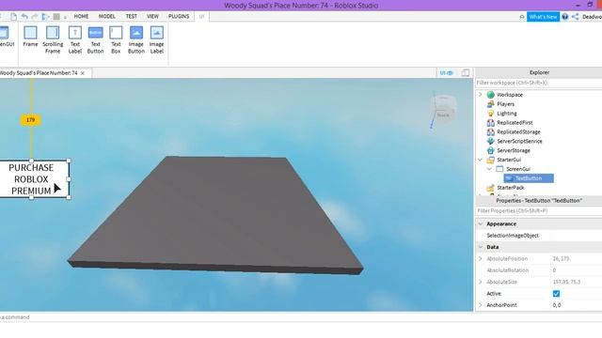Minimize the Roblox Studio window

pyautogui.click(x=578, y=5)
